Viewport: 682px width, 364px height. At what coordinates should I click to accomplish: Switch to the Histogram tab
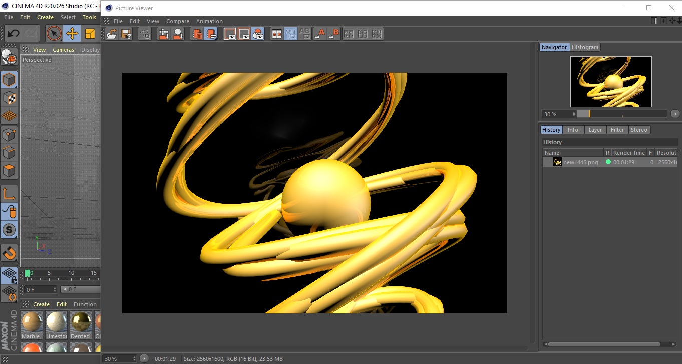(585, 47)
